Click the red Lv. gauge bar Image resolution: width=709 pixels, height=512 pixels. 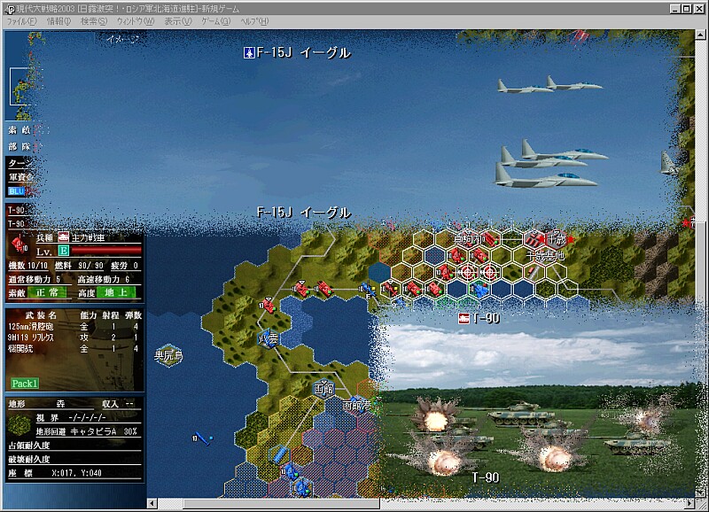pyautogui.click(x=106, y=251)
